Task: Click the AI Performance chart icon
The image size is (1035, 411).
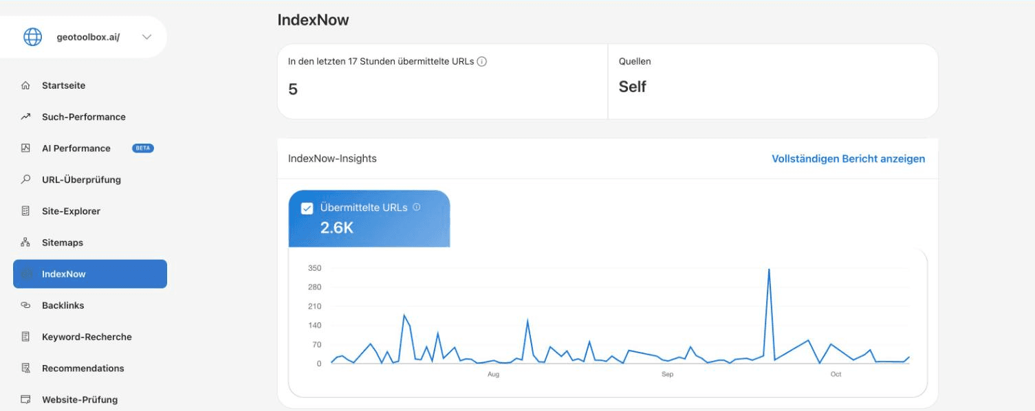Action: pyautogui.click(x=25, y=148)
